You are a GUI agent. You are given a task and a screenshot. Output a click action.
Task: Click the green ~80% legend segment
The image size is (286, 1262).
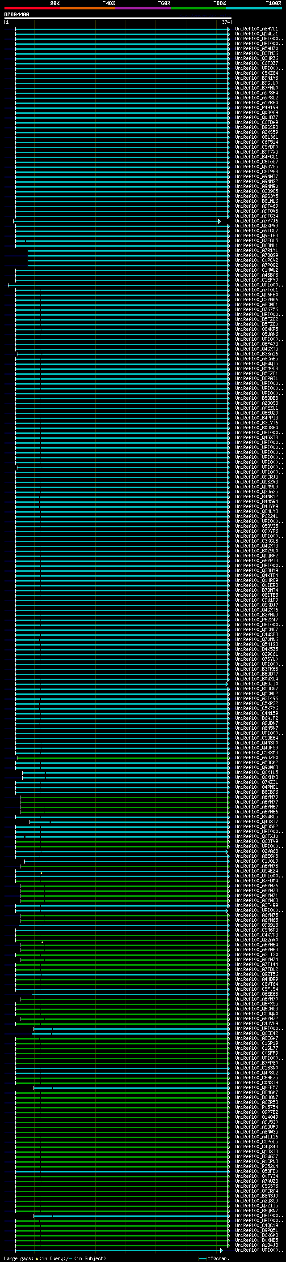pos(198,8)
